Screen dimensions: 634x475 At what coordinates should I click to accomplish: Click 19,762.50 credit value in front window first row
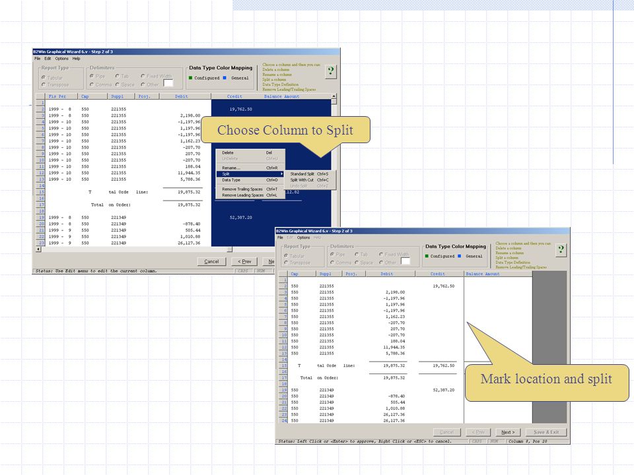[x=444, y=286]
